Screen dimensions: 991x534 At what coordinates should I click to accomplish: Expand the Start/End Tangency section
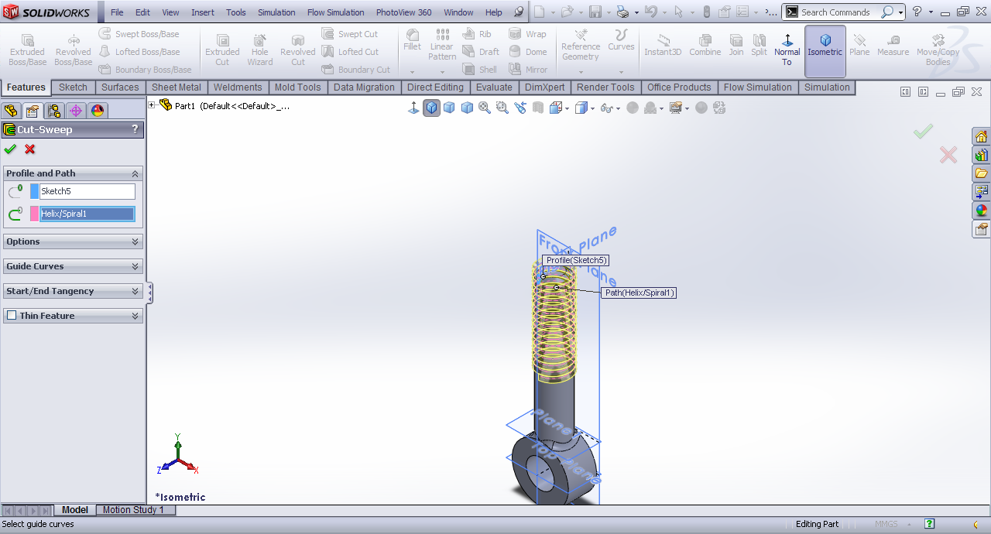[135, 291]
